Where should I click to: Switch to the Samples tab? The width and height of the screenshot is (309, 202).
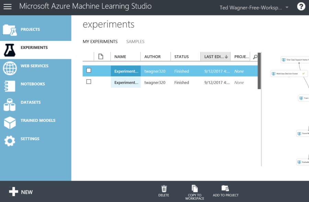(135, 41)
